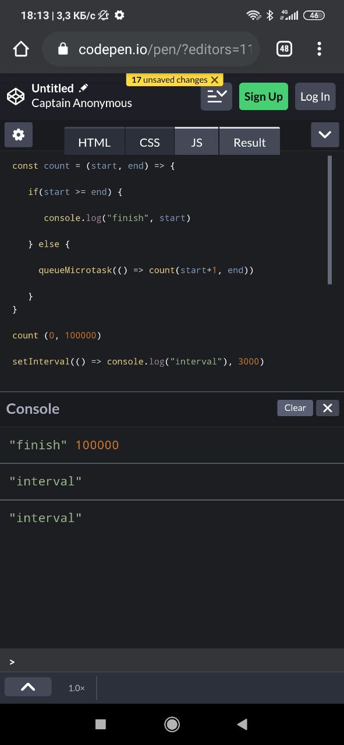This screenshot has height=745, width=344.
Task: Dismiss the unsaved changes notice
Action: point(215,80)
